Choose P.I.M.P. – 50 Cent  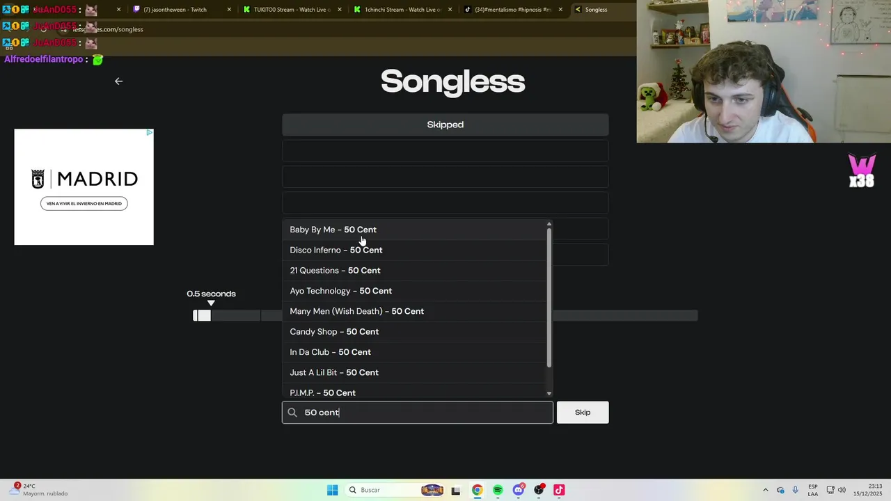click(x=414, y=391)
